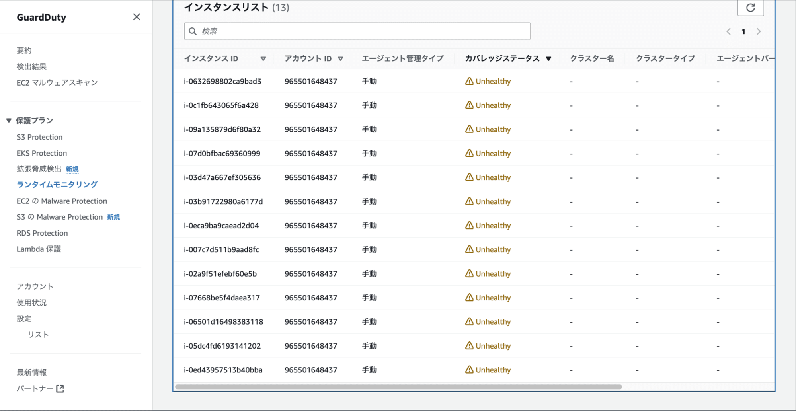Select instance ID i-09a135879d6f80a32
The width and height of the screenshot is (796, 411).
[222, 129]
